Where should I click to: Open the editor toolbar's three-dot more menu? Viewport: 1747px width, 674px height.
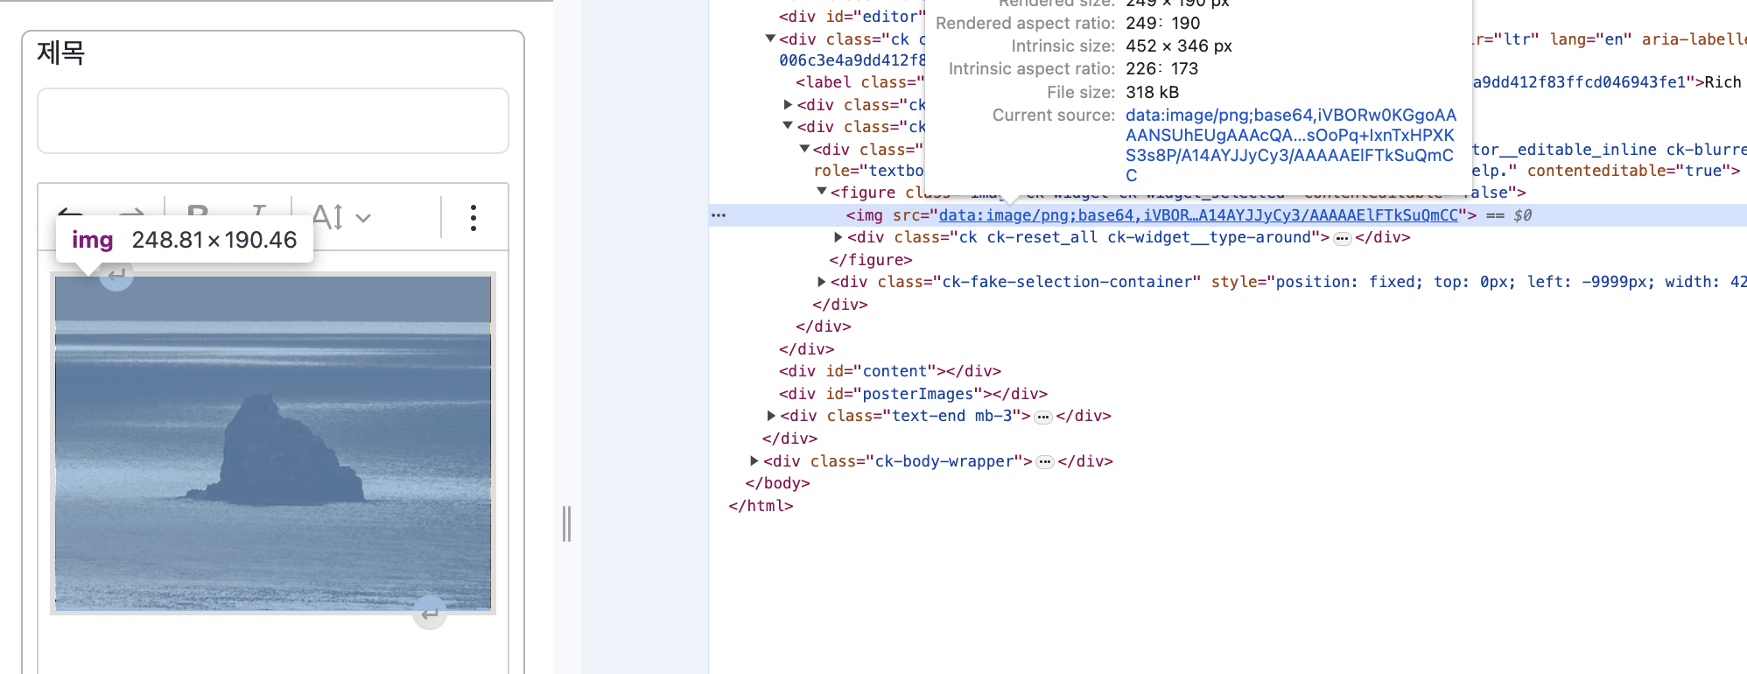474,217
